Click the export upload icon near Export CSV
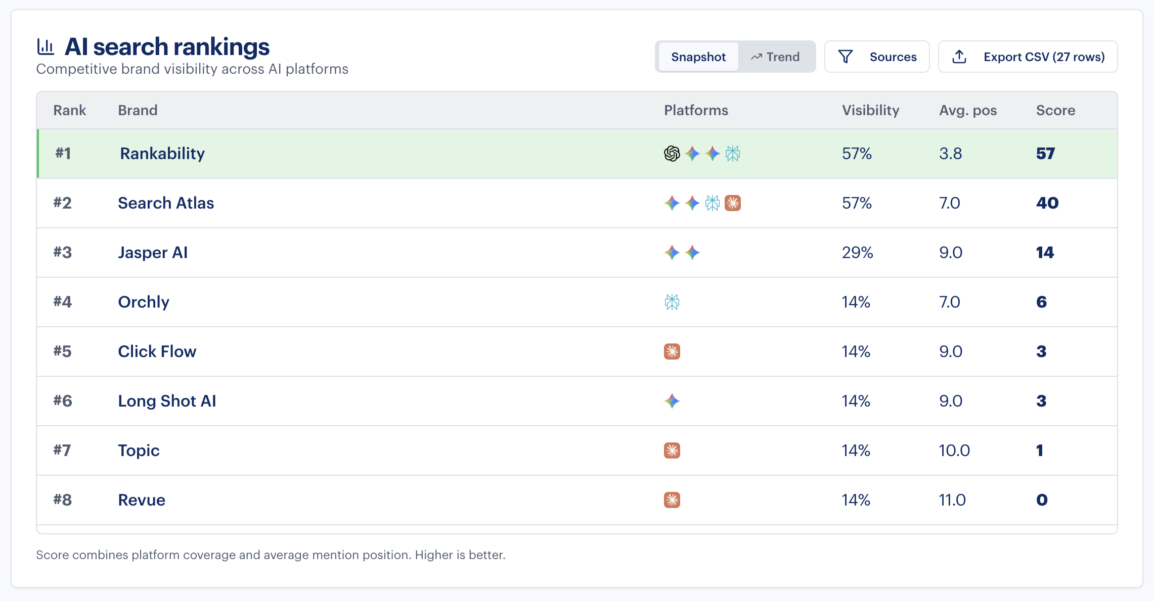Image resolution: width=1154 pixels, height=601 pixels. (x=959, y=57)
